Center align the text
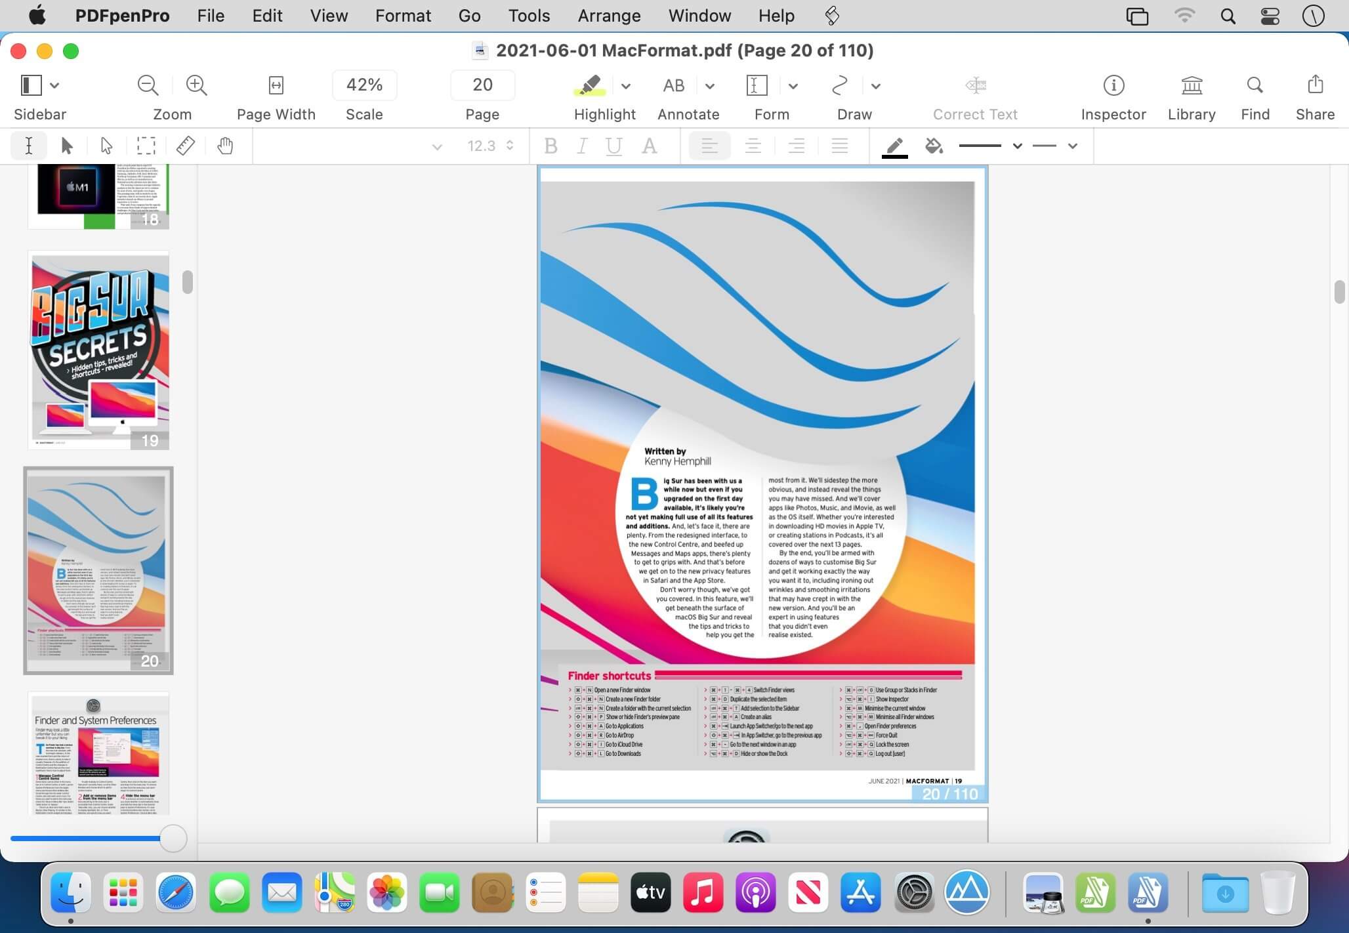This screenshot has height=933, width=1349. 753,146
